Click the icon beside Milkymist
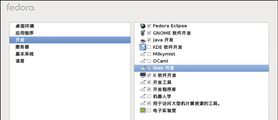Image resolution: width=278 pixels, height=120 pixels. tap(143, 54)
